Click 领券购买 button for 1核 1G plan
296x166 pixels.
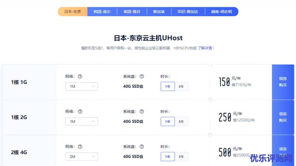283,82
